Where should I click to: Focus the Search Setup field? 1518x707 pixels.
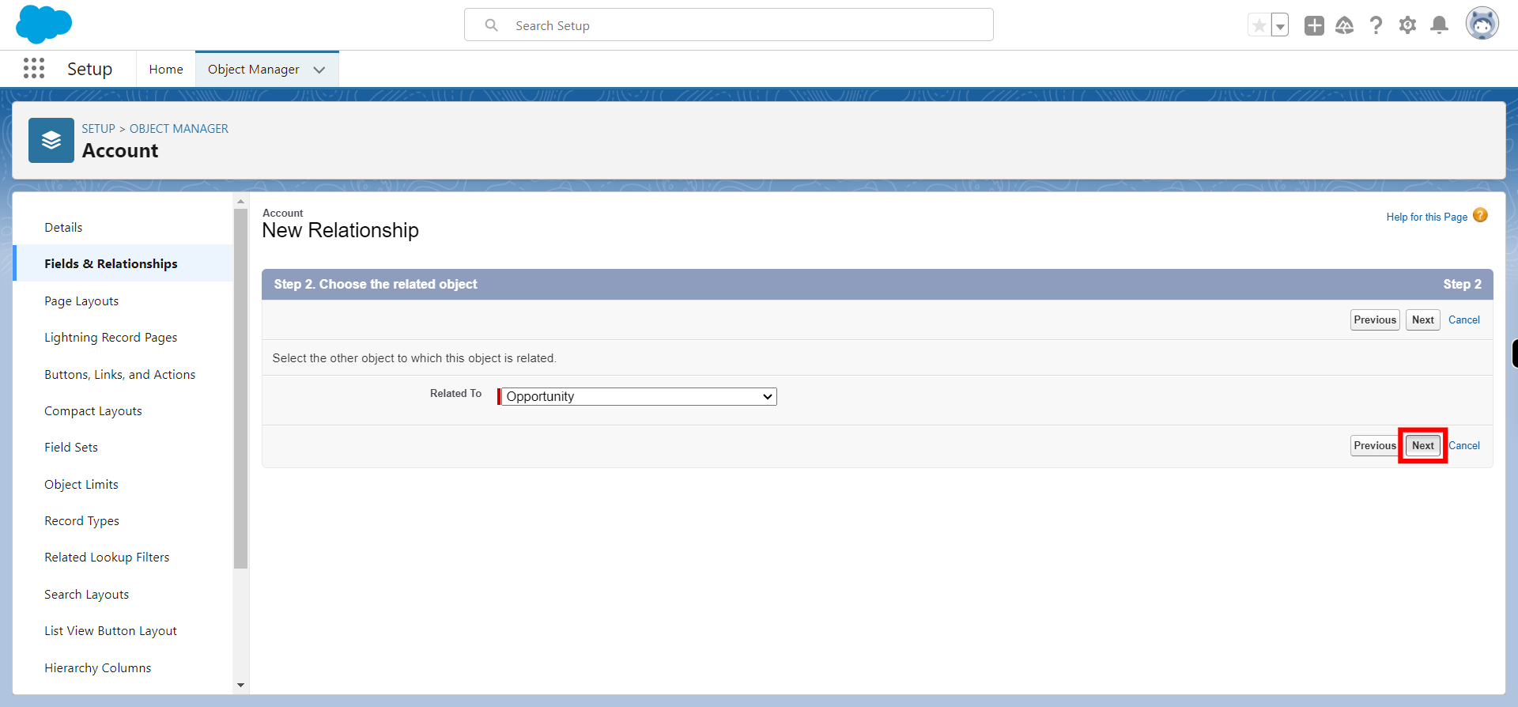(x=729, y=25)
